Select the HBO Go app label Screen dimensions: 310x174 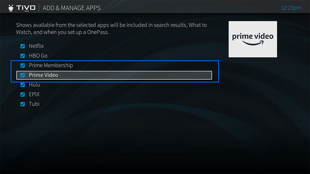(38, 56)
